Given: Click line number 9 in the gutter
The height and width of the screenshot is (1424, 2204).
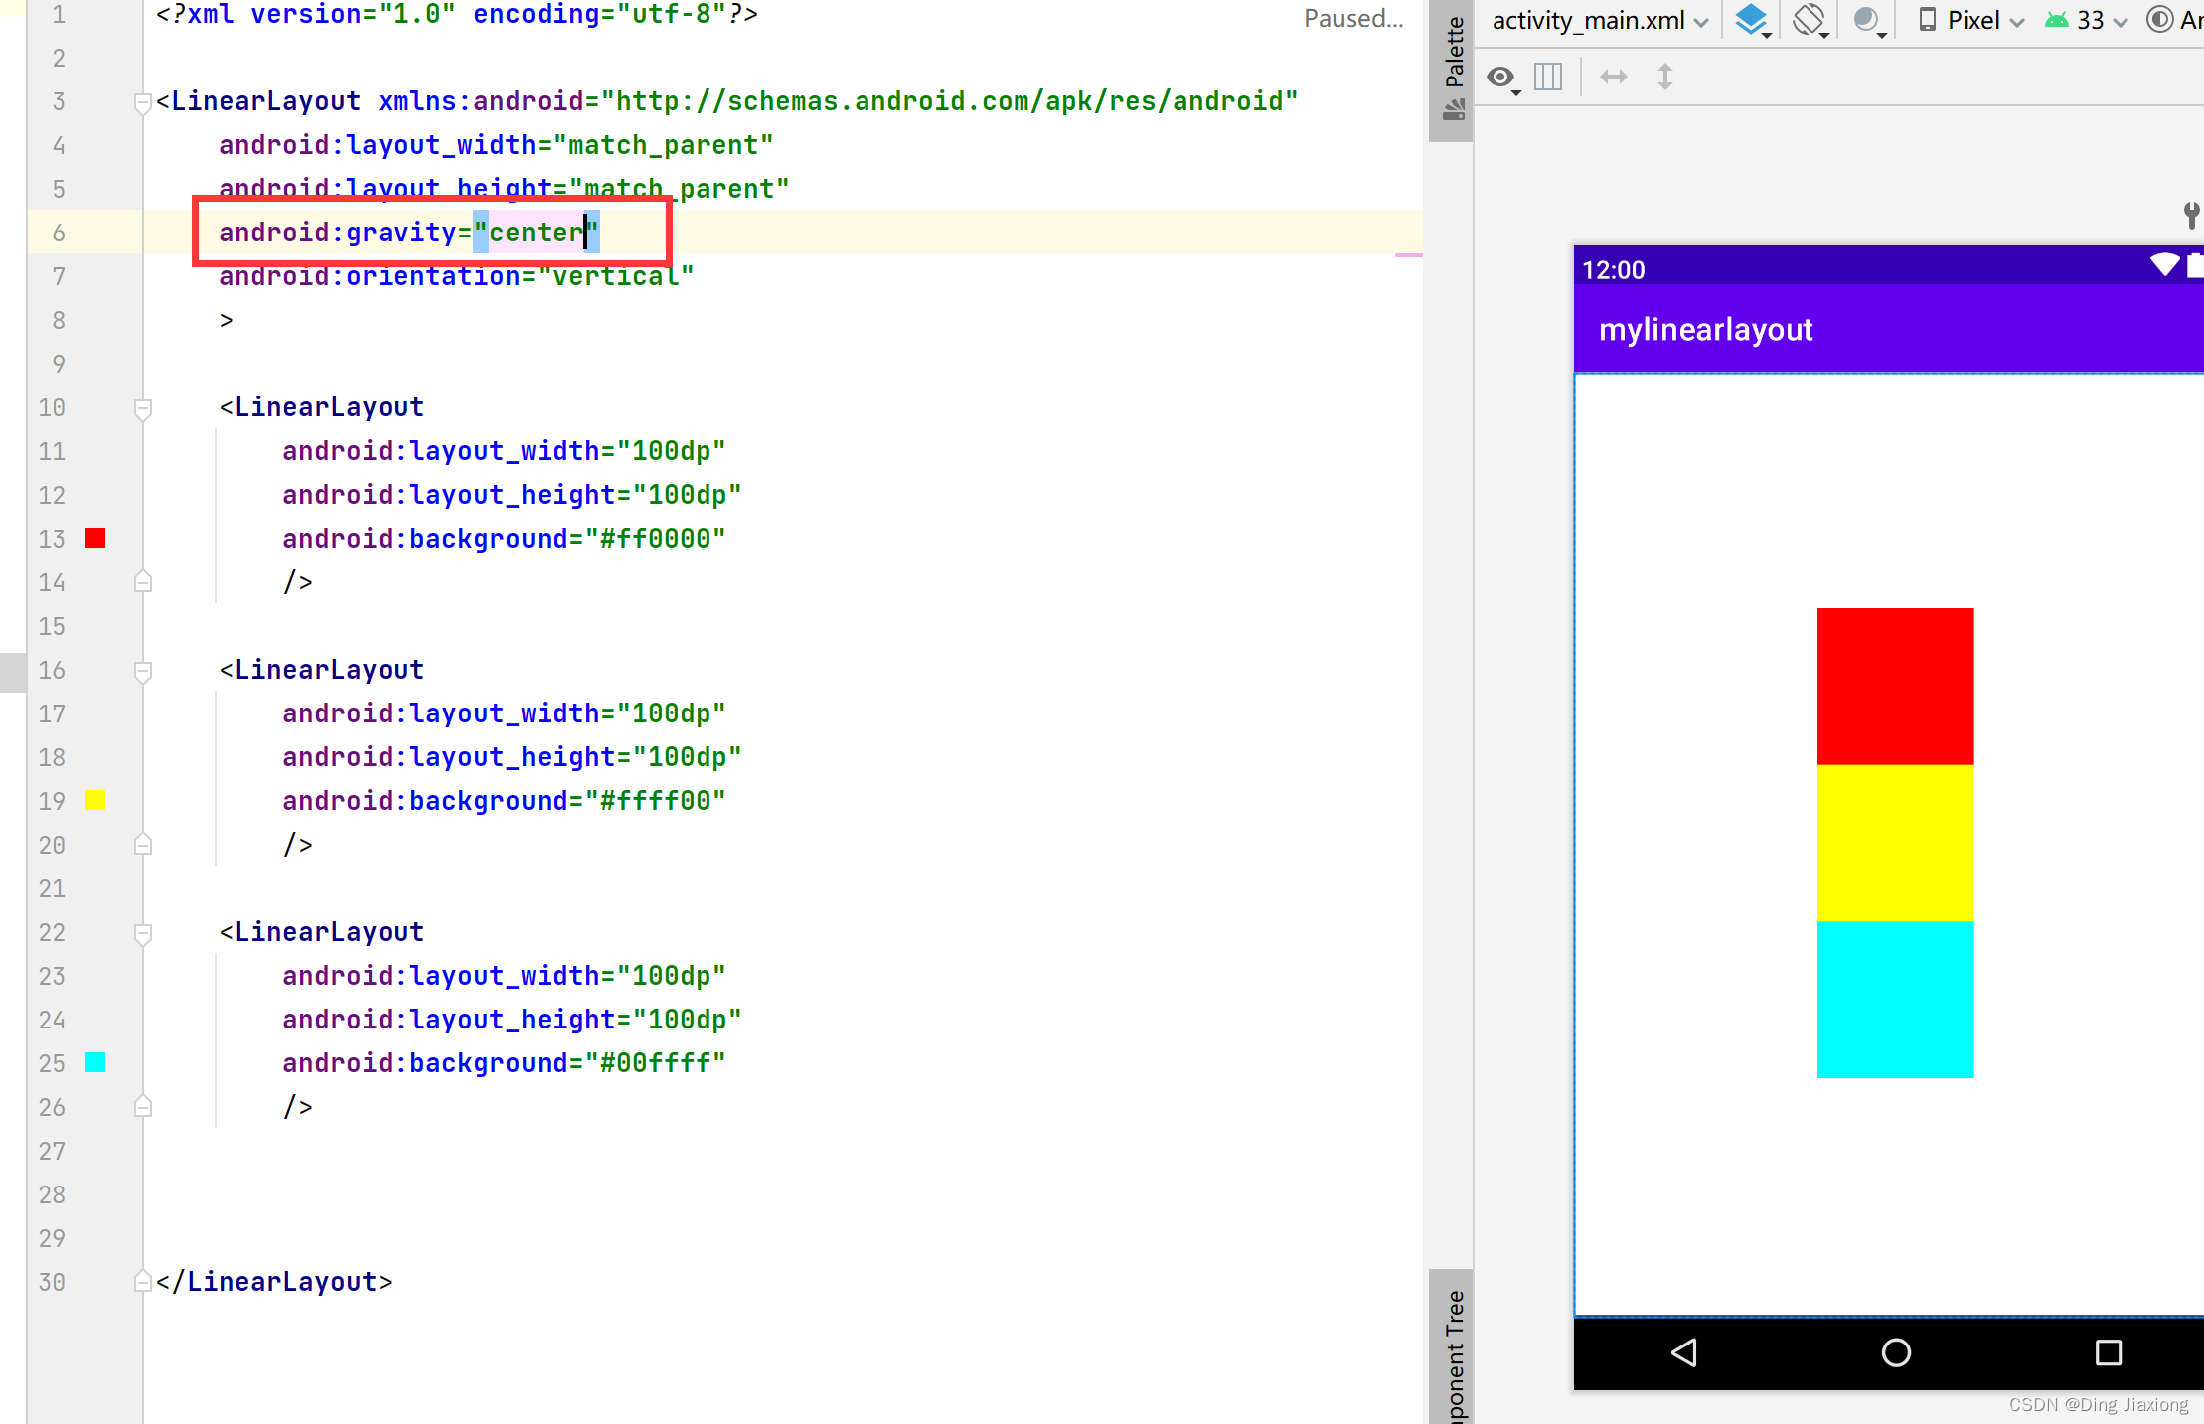Looking at the screenshot, I should pos(59,364).
